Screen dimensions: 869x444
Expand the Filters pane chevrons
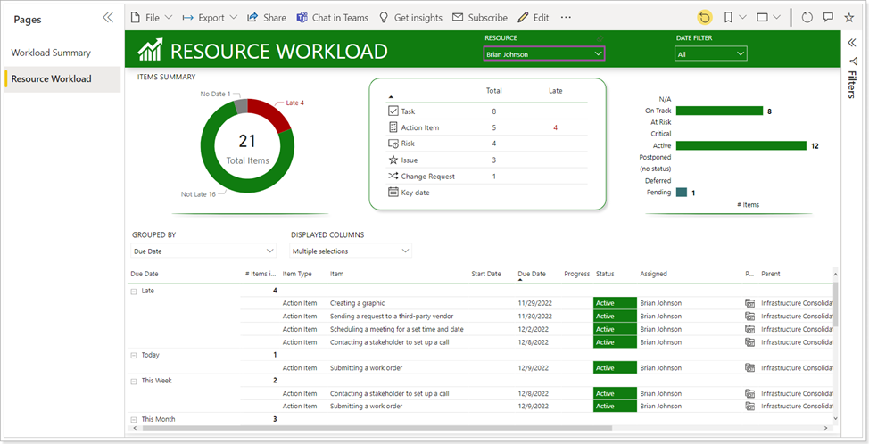pyautogui.click(x=852, y=42)
